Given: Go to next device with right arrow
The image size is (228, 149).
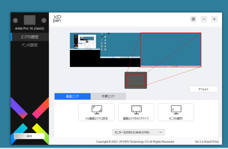Looking at the screenshot, I should 44,20.
